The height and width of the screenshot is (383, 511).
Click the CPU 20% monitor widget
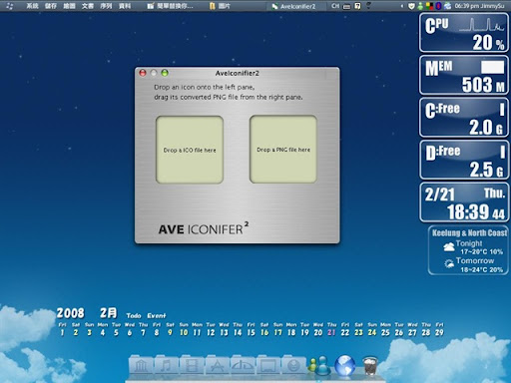pyautogui.click(x=464, y=33)
